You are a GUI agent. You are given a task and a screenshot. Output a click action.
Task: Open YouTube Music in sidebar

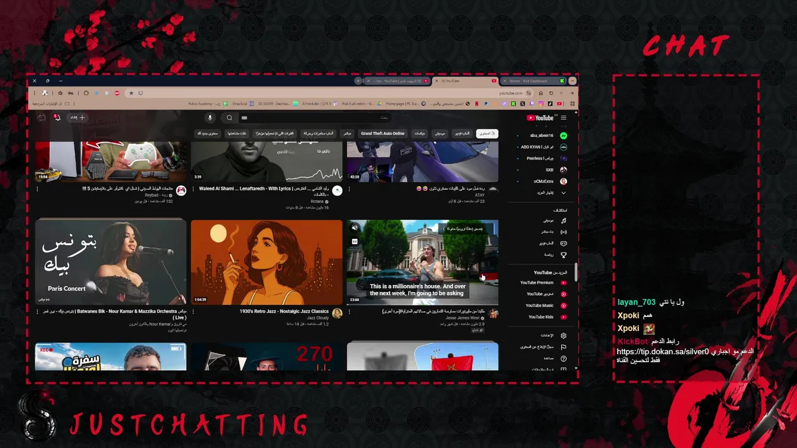[x=546, y=306]
